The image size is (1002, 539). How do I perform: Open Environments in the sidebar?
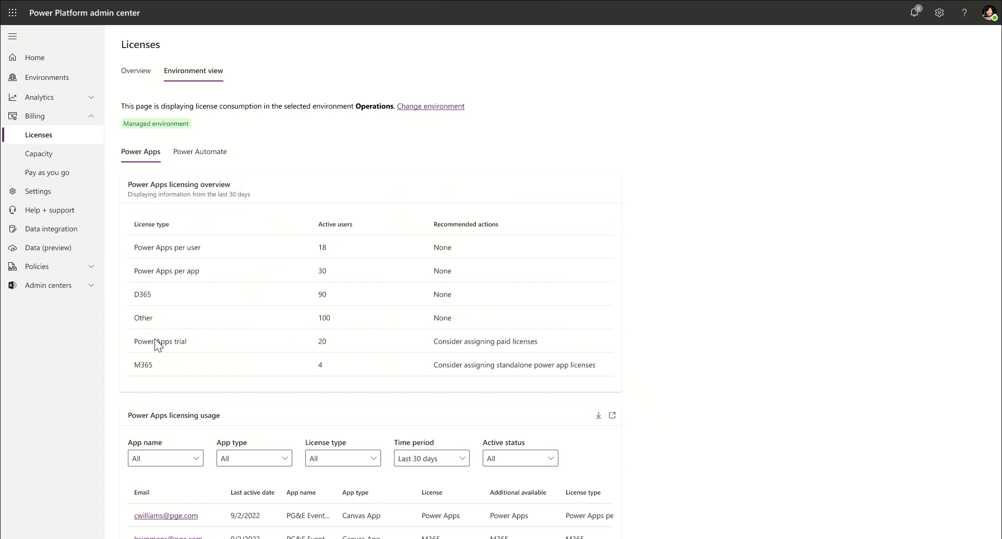47,77
